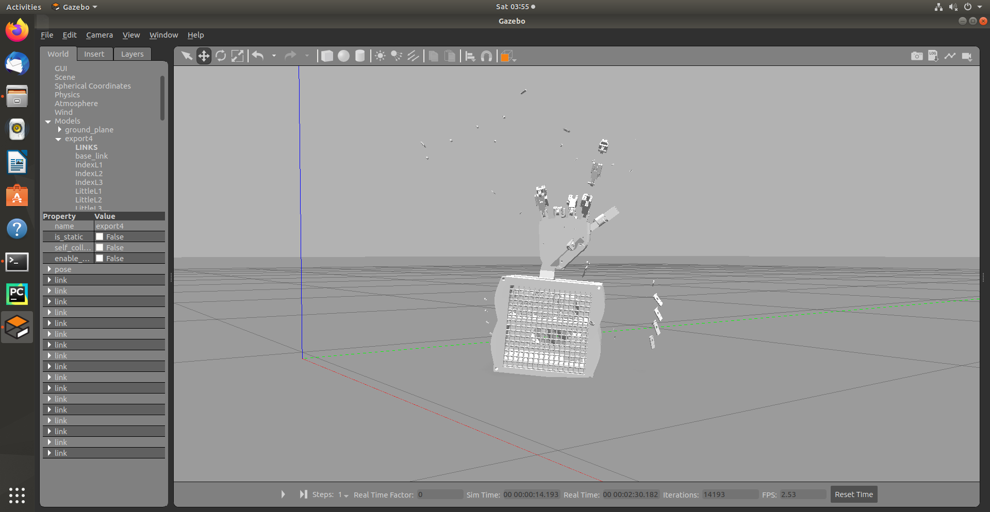
Task: Start simulation with play button
Action: pos(283,494)
